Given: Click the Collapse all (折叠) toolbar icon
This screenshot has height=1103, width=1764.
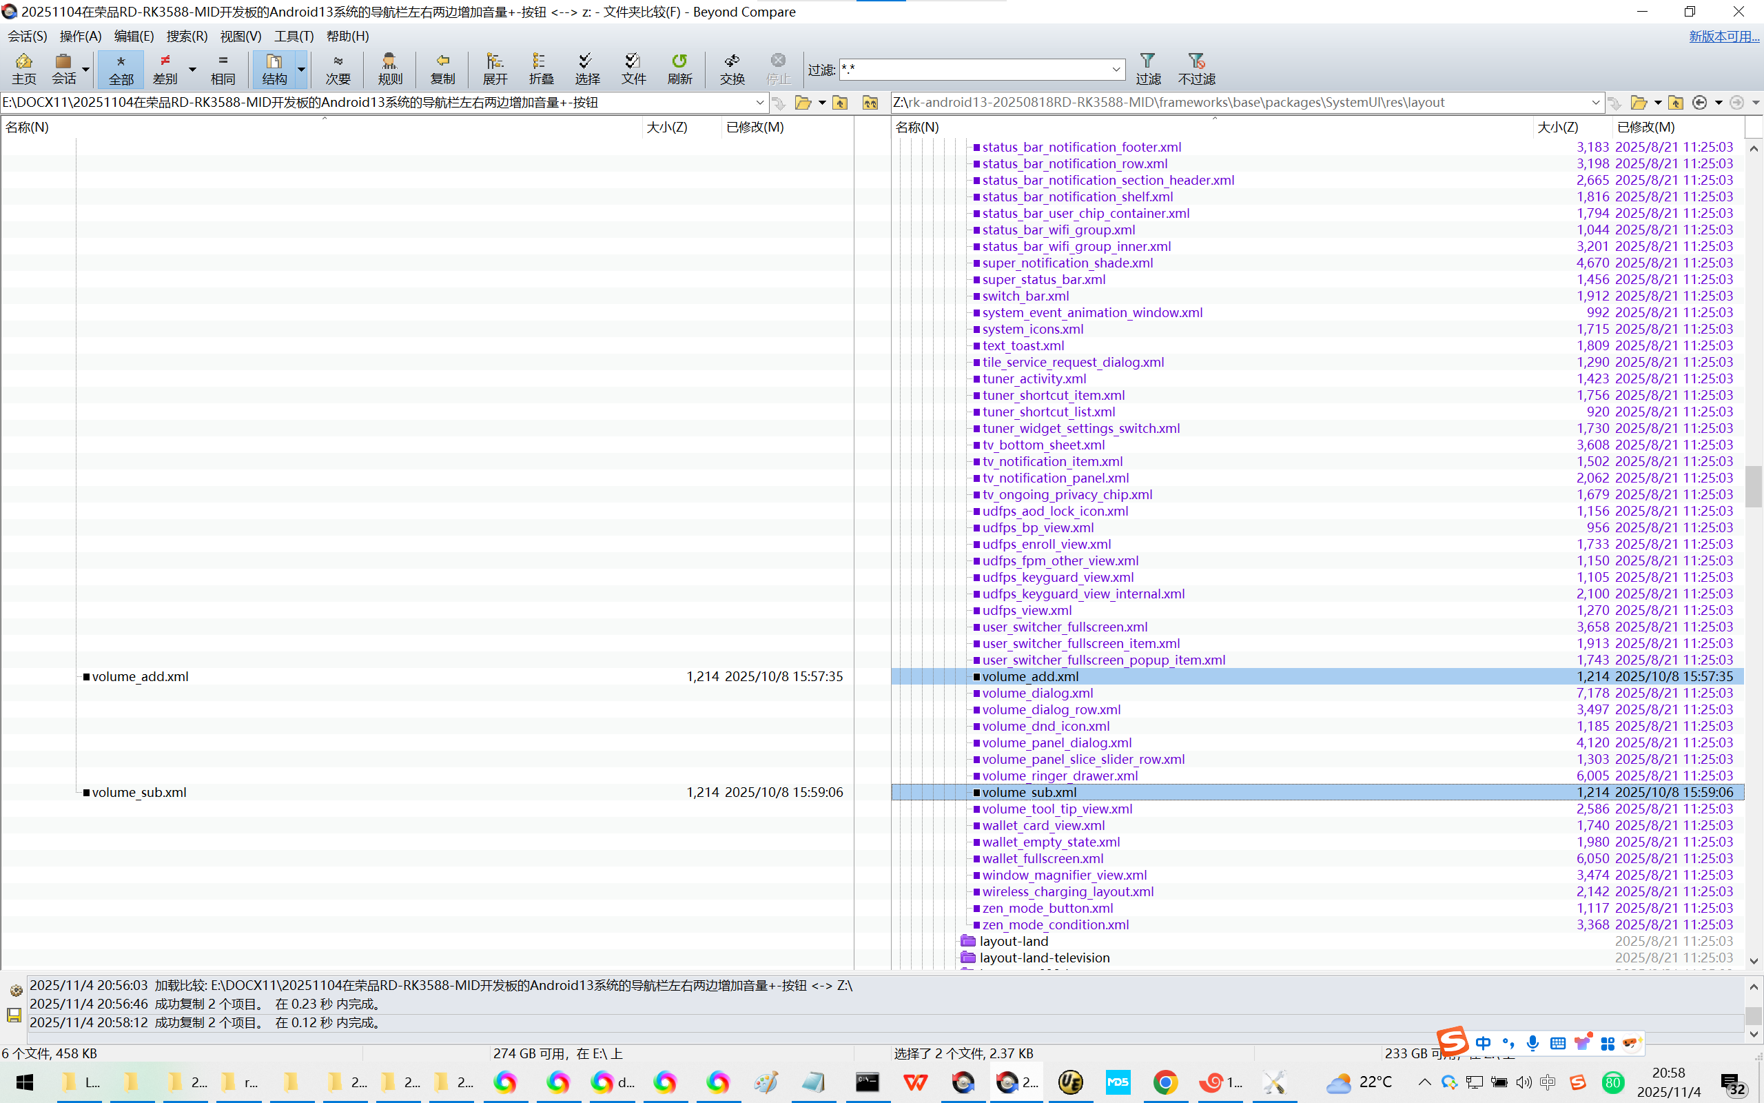Looking at the screenshot, I should [541, 68].
